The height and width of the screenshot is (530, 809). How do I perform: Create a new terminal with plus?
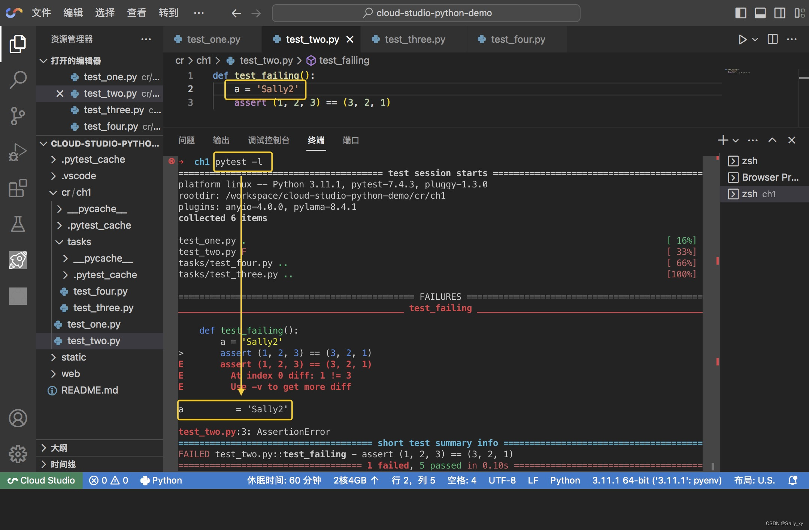723,140
